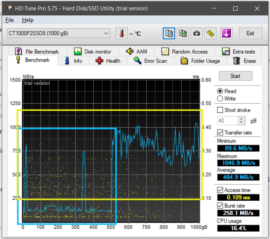Minimize the HD Tune Pro window
Screen dimensions: 270x239
(214, 8)
